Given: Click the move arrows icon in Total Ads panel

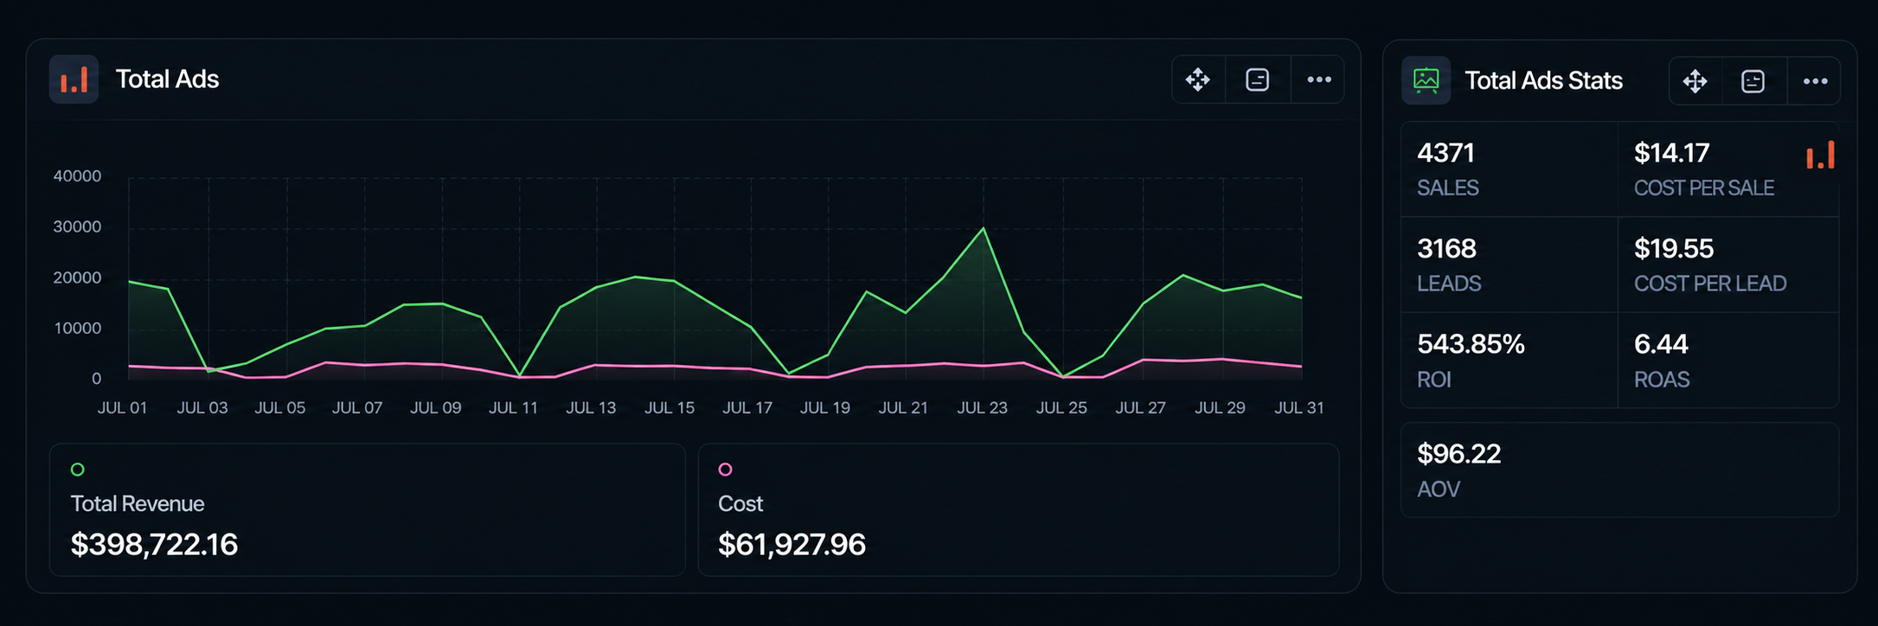Looking at the screenshot, I should (1198, 80).
